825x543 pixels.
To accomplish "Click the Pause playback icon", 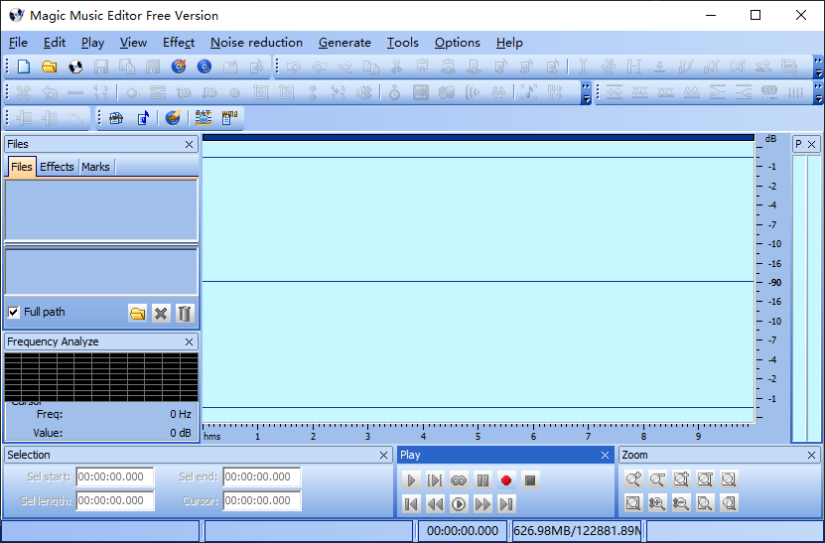I will click(x=482, y=480).
